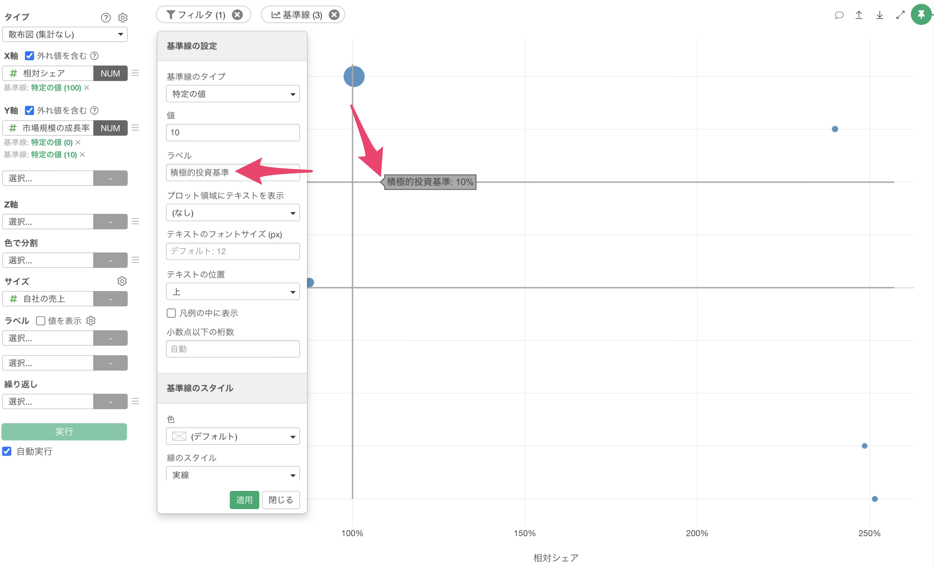Open the comment bubble icon
Screen dimensions: 934x568
tap(839, 15)
